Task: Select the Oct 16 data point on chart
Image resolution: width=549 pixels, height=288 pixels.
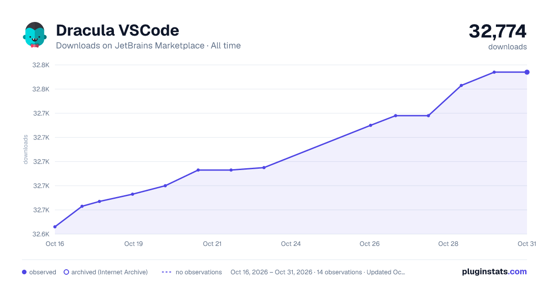Action: (55, 227)
